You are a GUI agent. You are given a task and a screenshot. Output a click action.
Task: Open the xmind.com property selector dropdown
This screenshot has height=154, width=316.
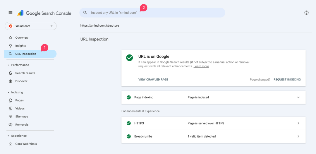pos(31,26)
